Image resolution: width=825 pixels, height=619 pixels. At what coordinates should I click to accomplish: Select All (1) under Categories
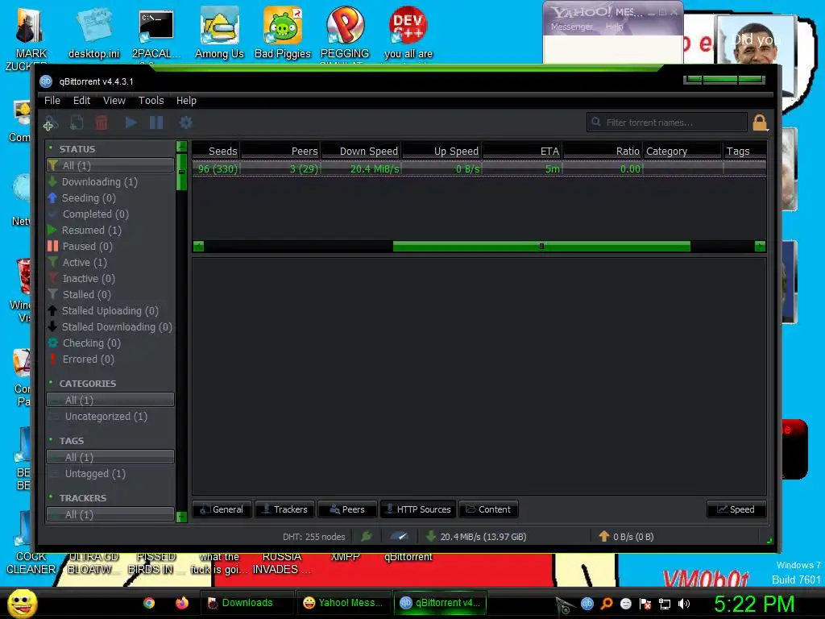coord(110,400)
